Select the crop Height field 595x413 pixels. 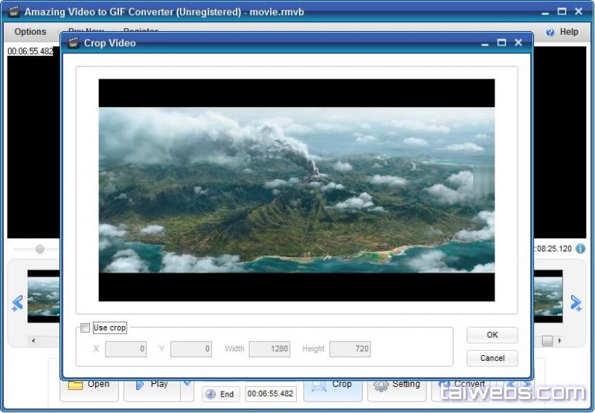point(350,349)
